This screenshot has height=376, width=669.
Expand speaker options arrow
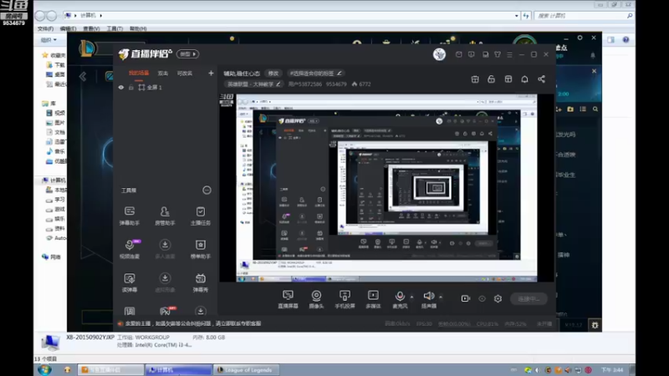click(441, 297)
